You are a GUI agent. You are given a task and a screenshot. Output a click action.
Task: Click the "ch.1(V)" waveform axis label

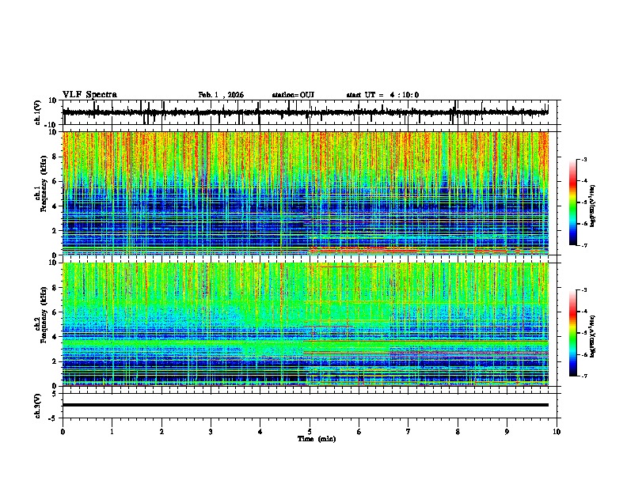click(x=38, y=112)
